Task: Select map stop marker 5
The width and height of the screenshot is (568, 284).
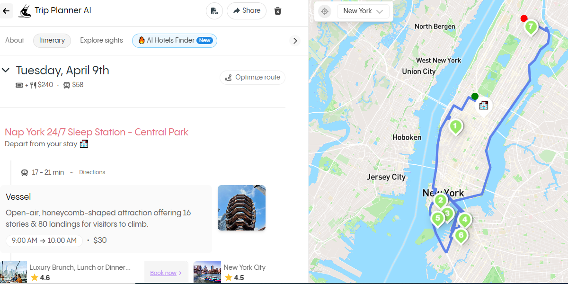Action: 437,219
